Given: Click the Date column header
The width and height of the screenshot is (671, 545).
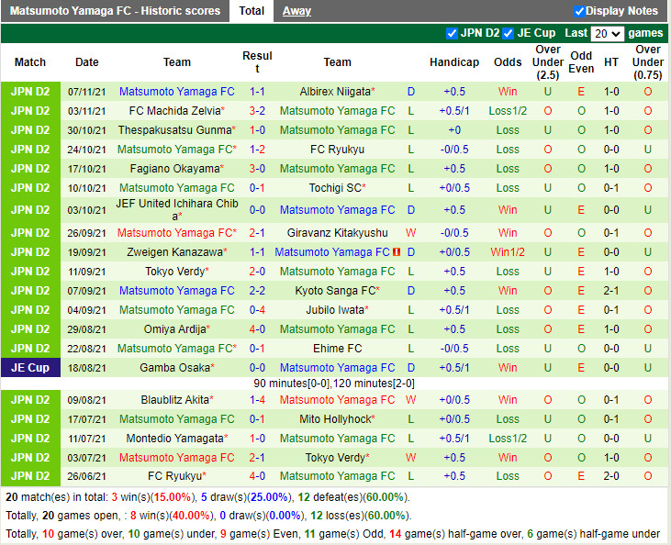Looking at the screenshot, I should click(x=87, y=62).
